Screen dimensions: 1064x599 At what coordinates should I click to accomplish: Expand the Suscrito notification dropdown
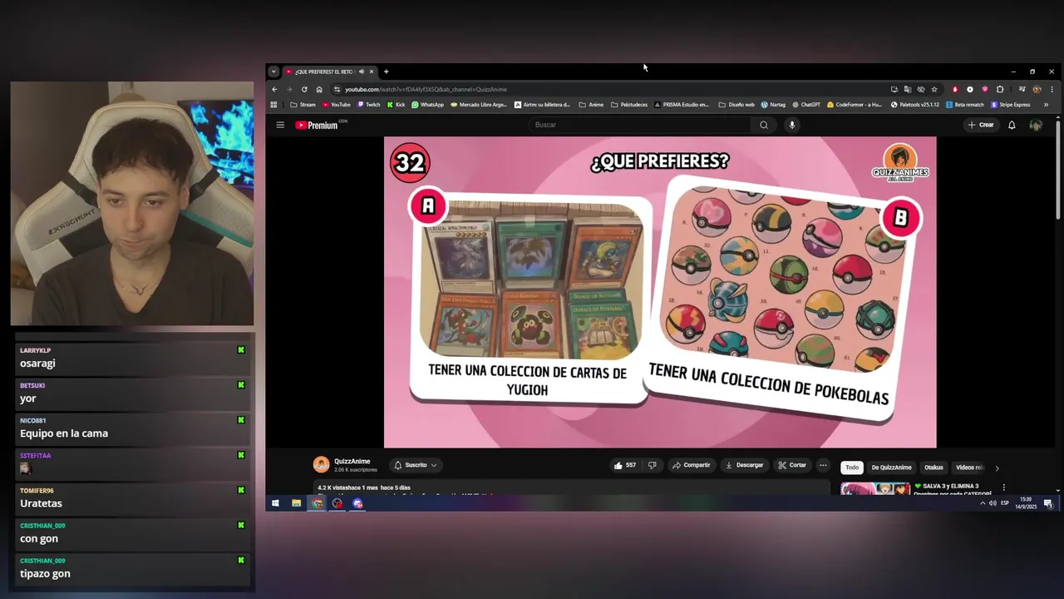pyautogui.click(x=416, y=465)
